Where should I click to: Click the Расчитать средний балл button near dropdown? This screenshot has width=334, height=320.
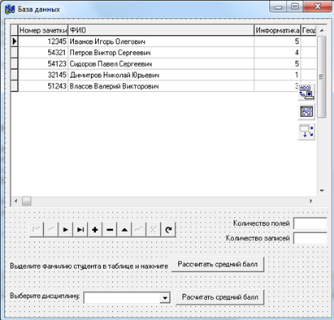[219, 297]
